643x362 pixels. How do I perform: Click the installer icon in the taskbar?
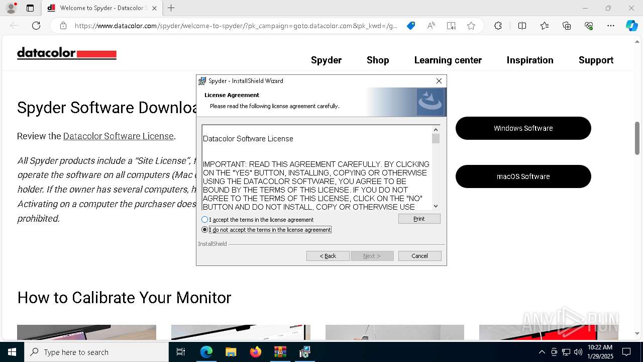(304, 352)
